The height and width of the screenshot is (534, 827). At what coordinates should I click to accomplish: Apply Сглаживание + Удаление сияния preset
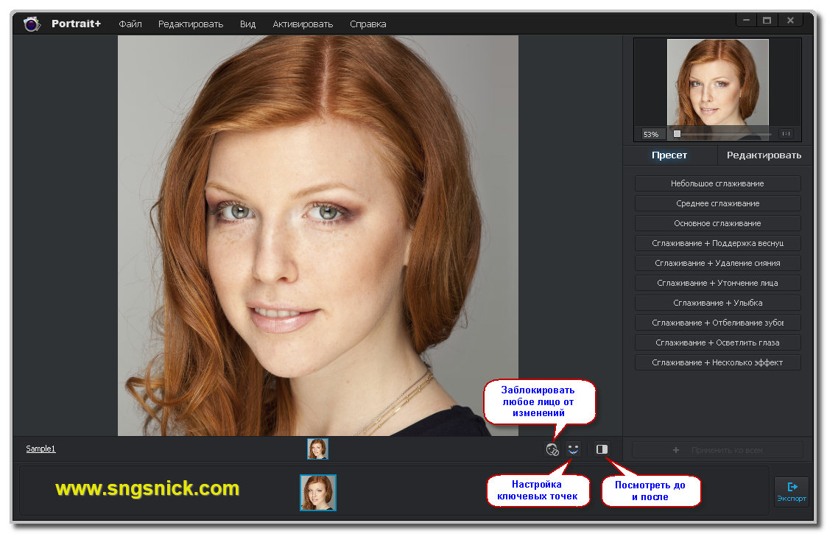tap(717, 263)
